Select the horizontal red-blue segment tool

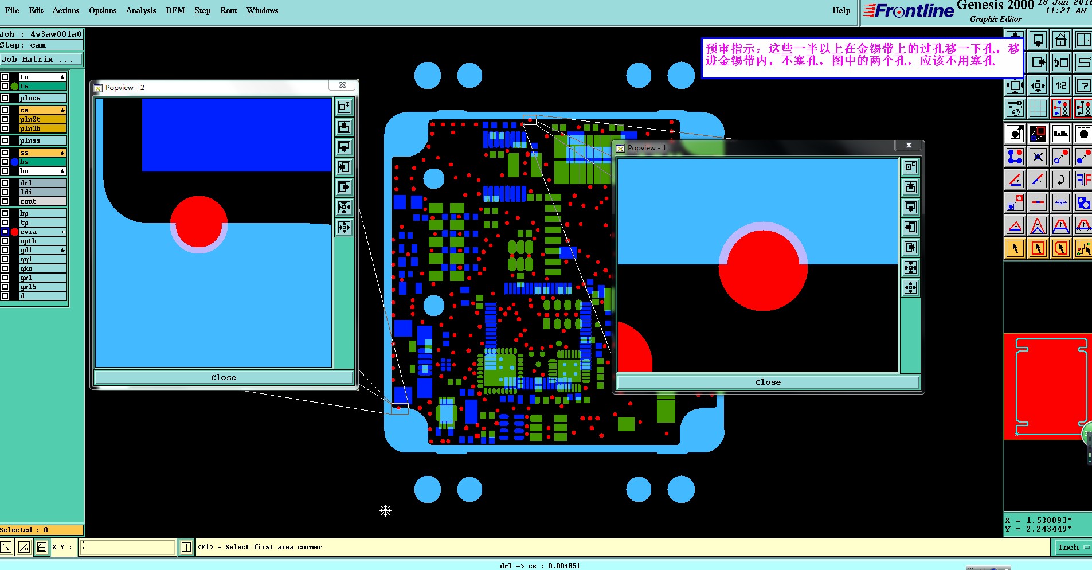[1038, 202]
